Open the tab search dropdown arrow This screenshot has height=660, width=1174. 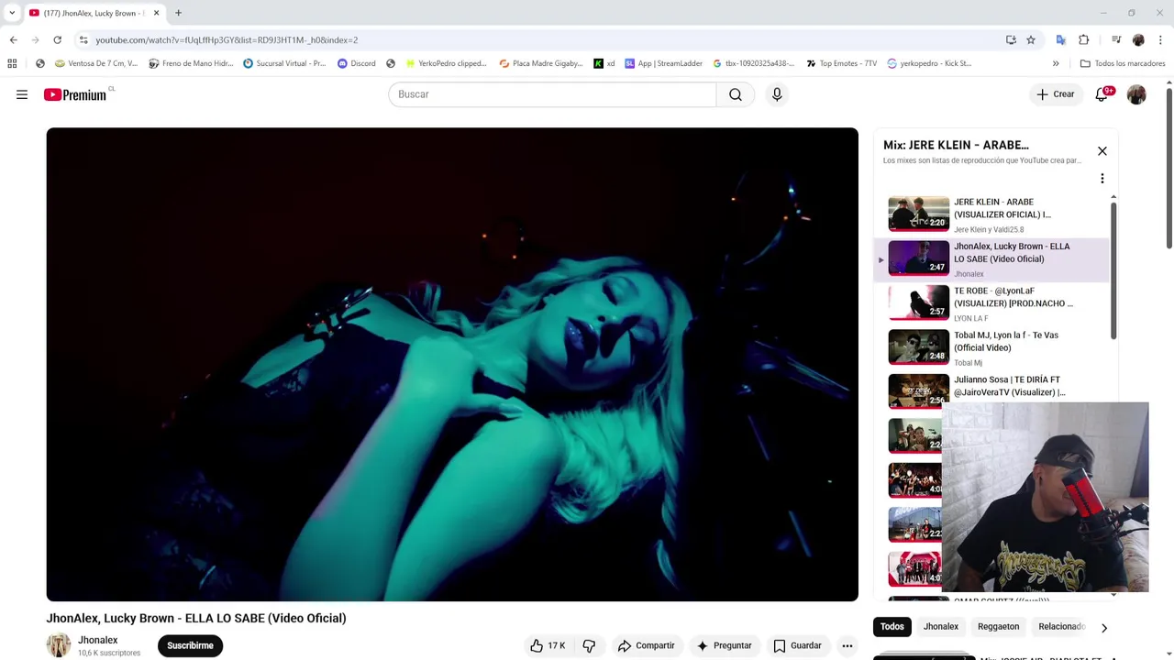pyautogui.click(x=12, y=13)
